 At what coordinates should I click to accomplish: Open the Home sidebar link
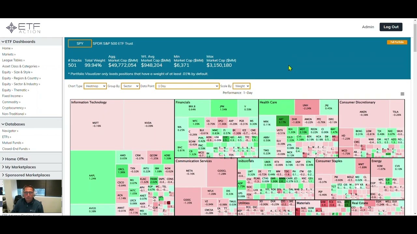tap(7, 48)
